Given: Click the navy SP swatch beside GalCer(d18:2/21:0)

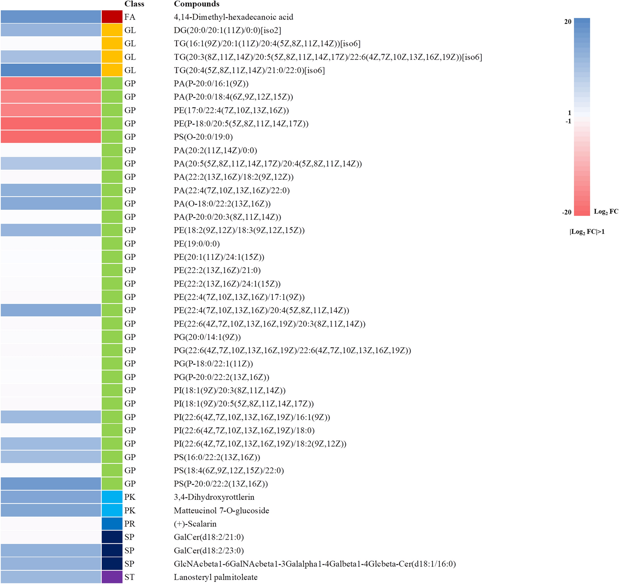Looking at the screenshot, I should coord(112,537).
